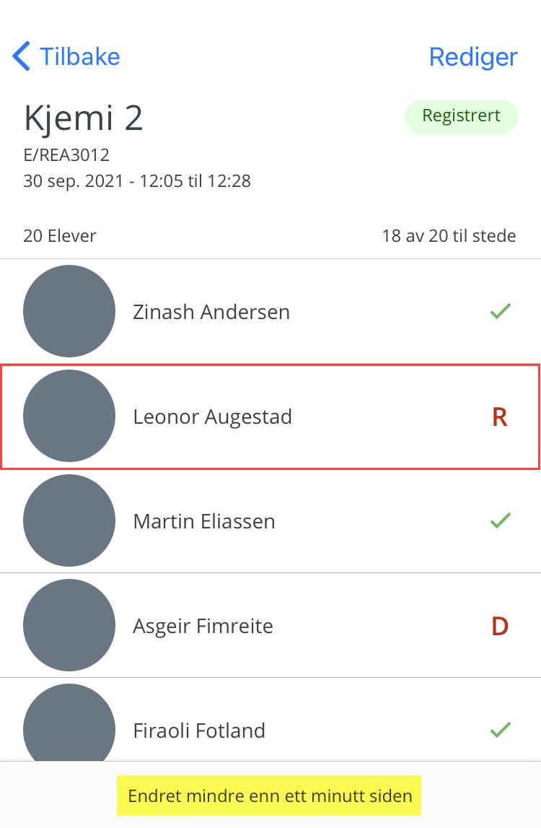Toggle the green checkmark for Firaoli Fotland
Viewport: 541px width, 828px height.
[501, 729]
